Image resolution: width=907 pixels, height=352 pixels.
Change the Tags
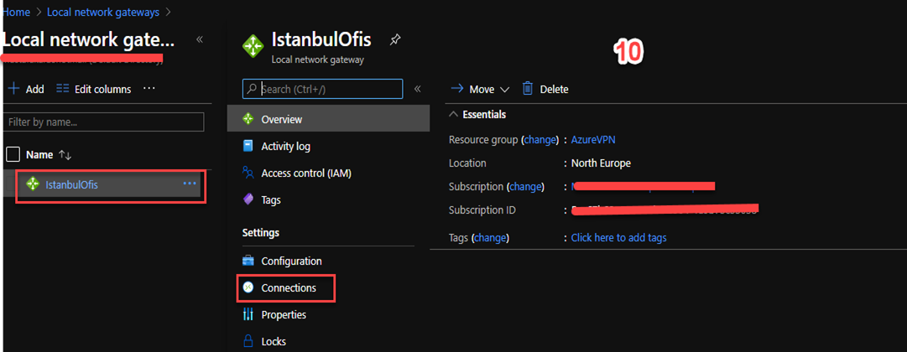(491, 237)
